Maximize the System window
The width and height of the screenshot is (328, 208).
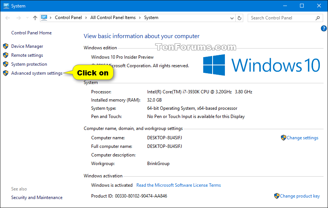coord(302,6)
